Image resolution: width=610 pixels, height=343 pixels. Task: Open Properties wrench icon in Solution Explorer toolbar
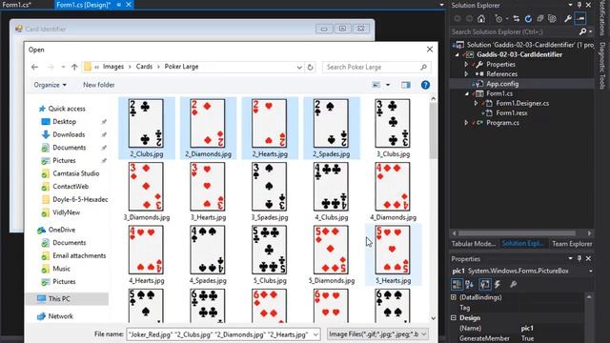coord(568,19)
